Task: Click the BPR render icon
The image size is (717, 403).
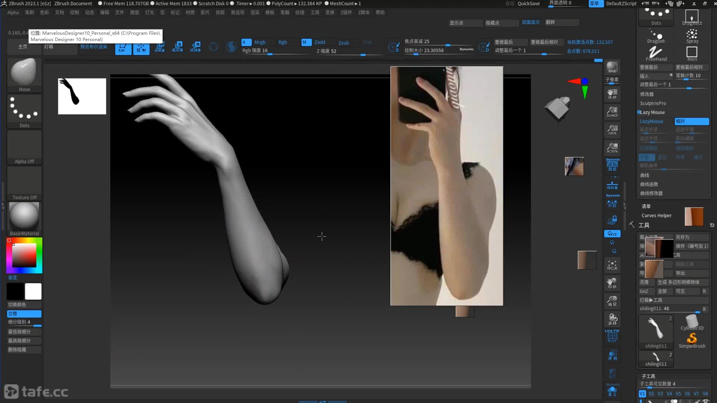Action: coord(612,68)
